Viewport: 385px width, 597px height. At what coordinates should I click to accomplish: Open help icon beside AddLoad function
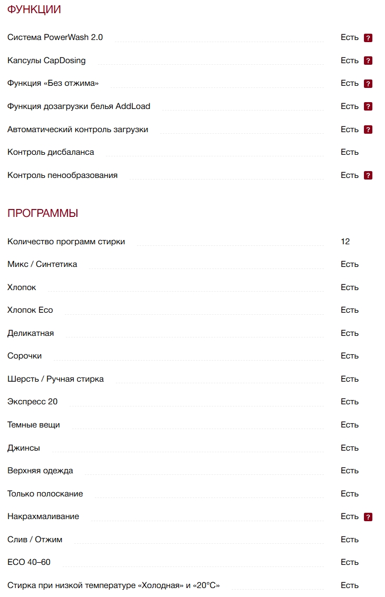(x=368, y=106)
